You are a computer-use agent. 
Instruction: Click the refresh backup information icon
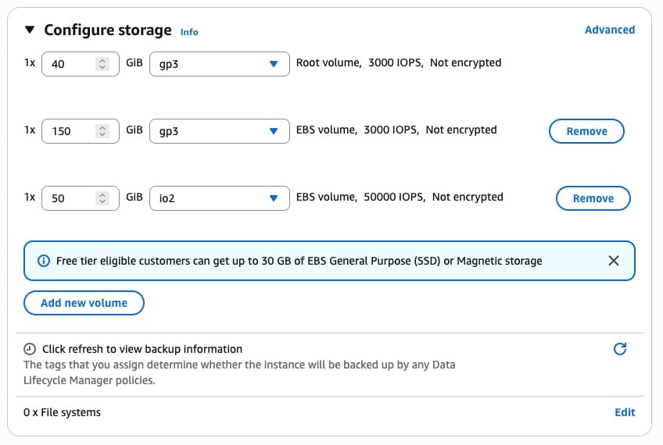(620, 349)
